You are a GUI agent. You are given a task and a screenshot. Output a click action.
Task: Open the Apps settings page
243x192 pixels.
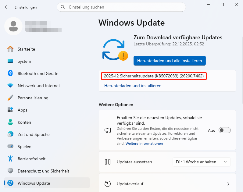[47, 110]
